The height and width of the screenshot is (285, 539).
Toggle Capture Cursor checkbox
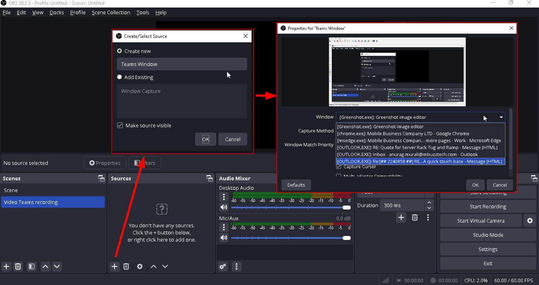[338, 167]
